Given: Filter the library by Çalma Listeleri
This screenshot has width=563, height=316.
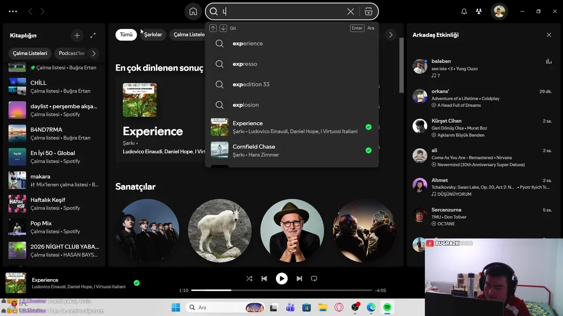Looking at the screenshot, I should tap(30, 53).
